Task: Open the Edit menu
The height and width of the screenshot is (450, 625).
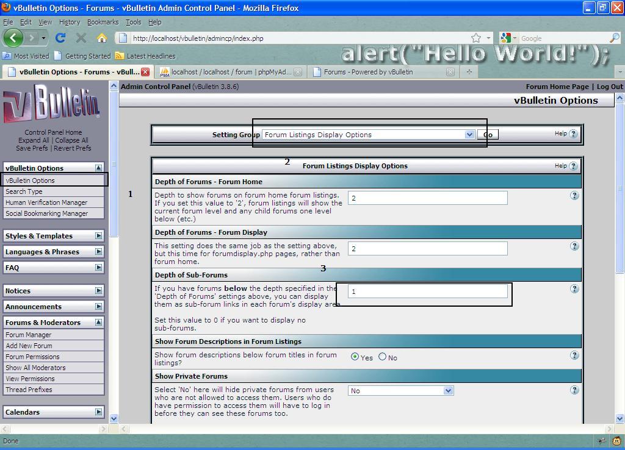Action: coord(26,23)
